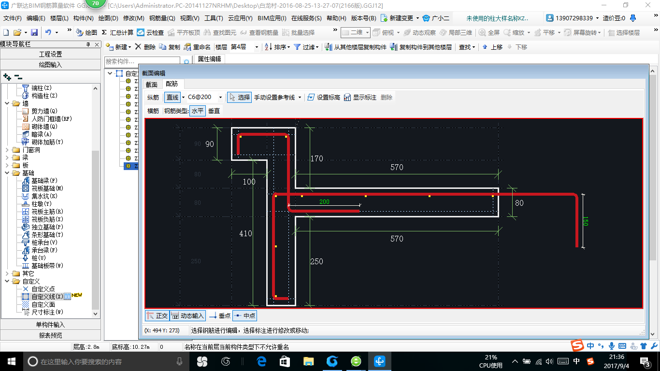The width and height of the screenshot is (660, 371).
Task: Toggle 正交 orthogonal mode
Action: [157, 315]
